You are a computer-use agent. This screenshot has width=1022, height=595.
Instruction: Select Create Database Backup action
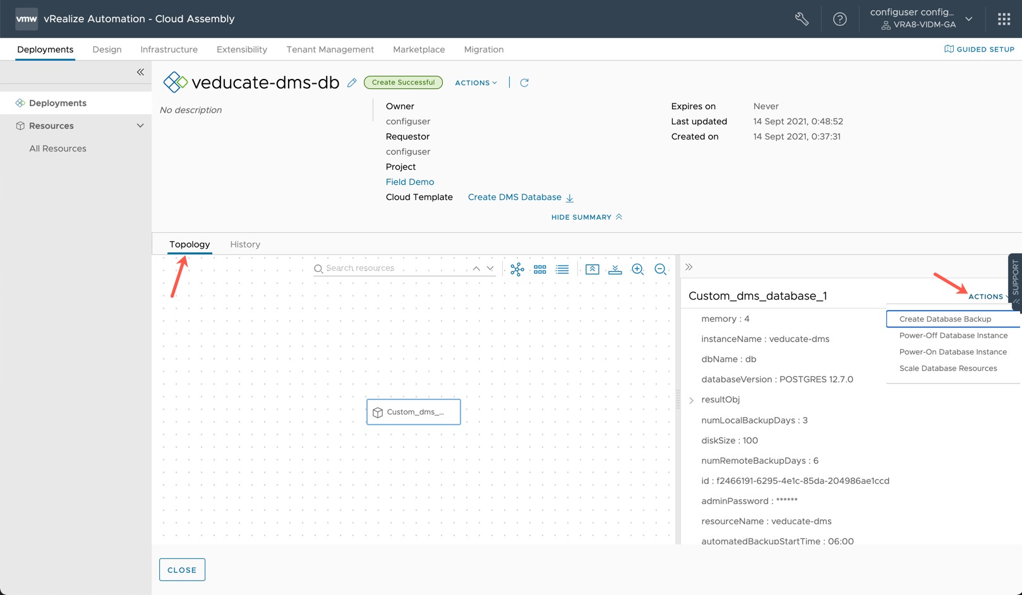pos(953,319)
